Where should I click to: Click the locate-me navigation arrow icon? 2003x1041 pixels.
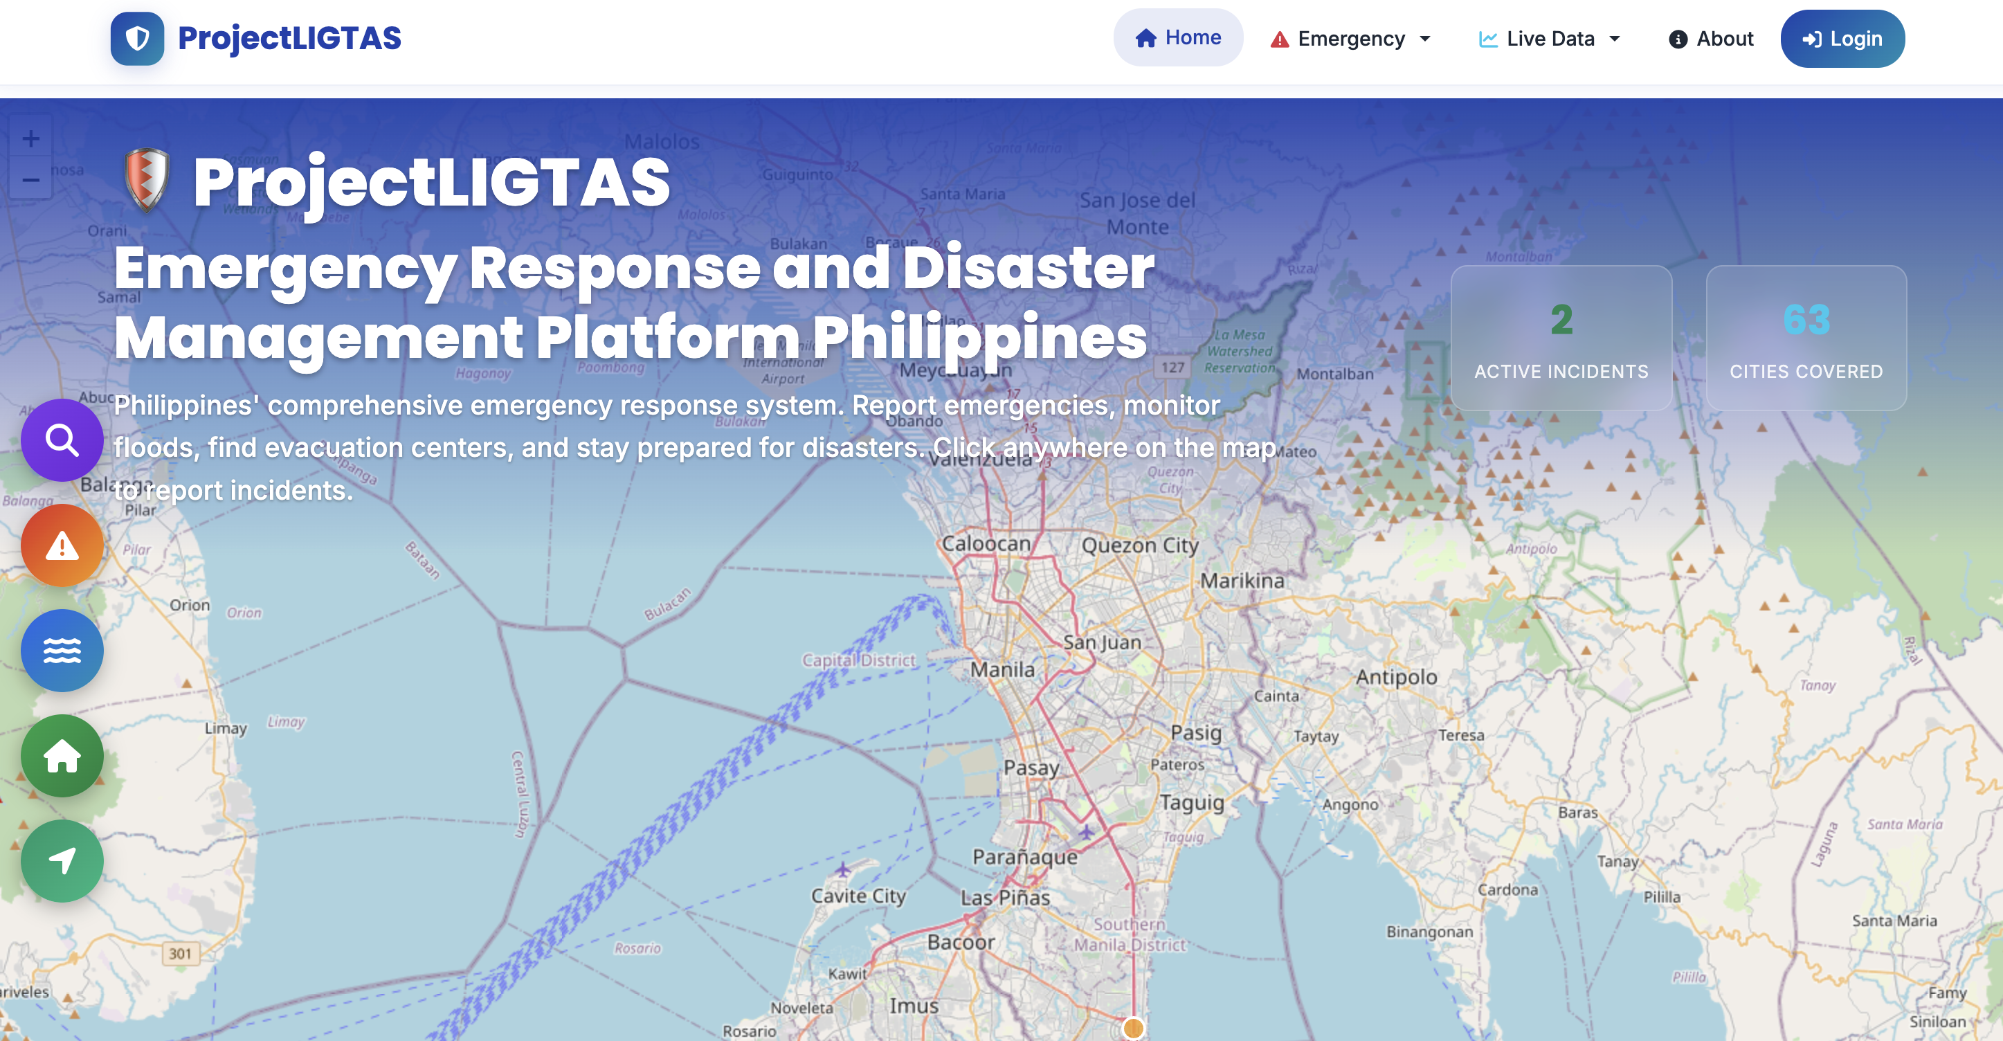click(x=62, y=860)
